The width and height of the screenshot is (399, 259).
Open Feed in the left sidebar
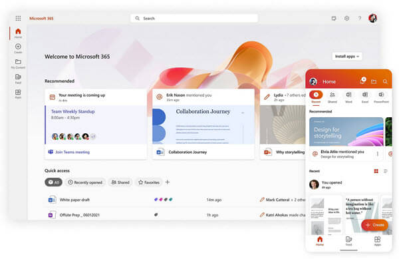[x=18, y=79]
